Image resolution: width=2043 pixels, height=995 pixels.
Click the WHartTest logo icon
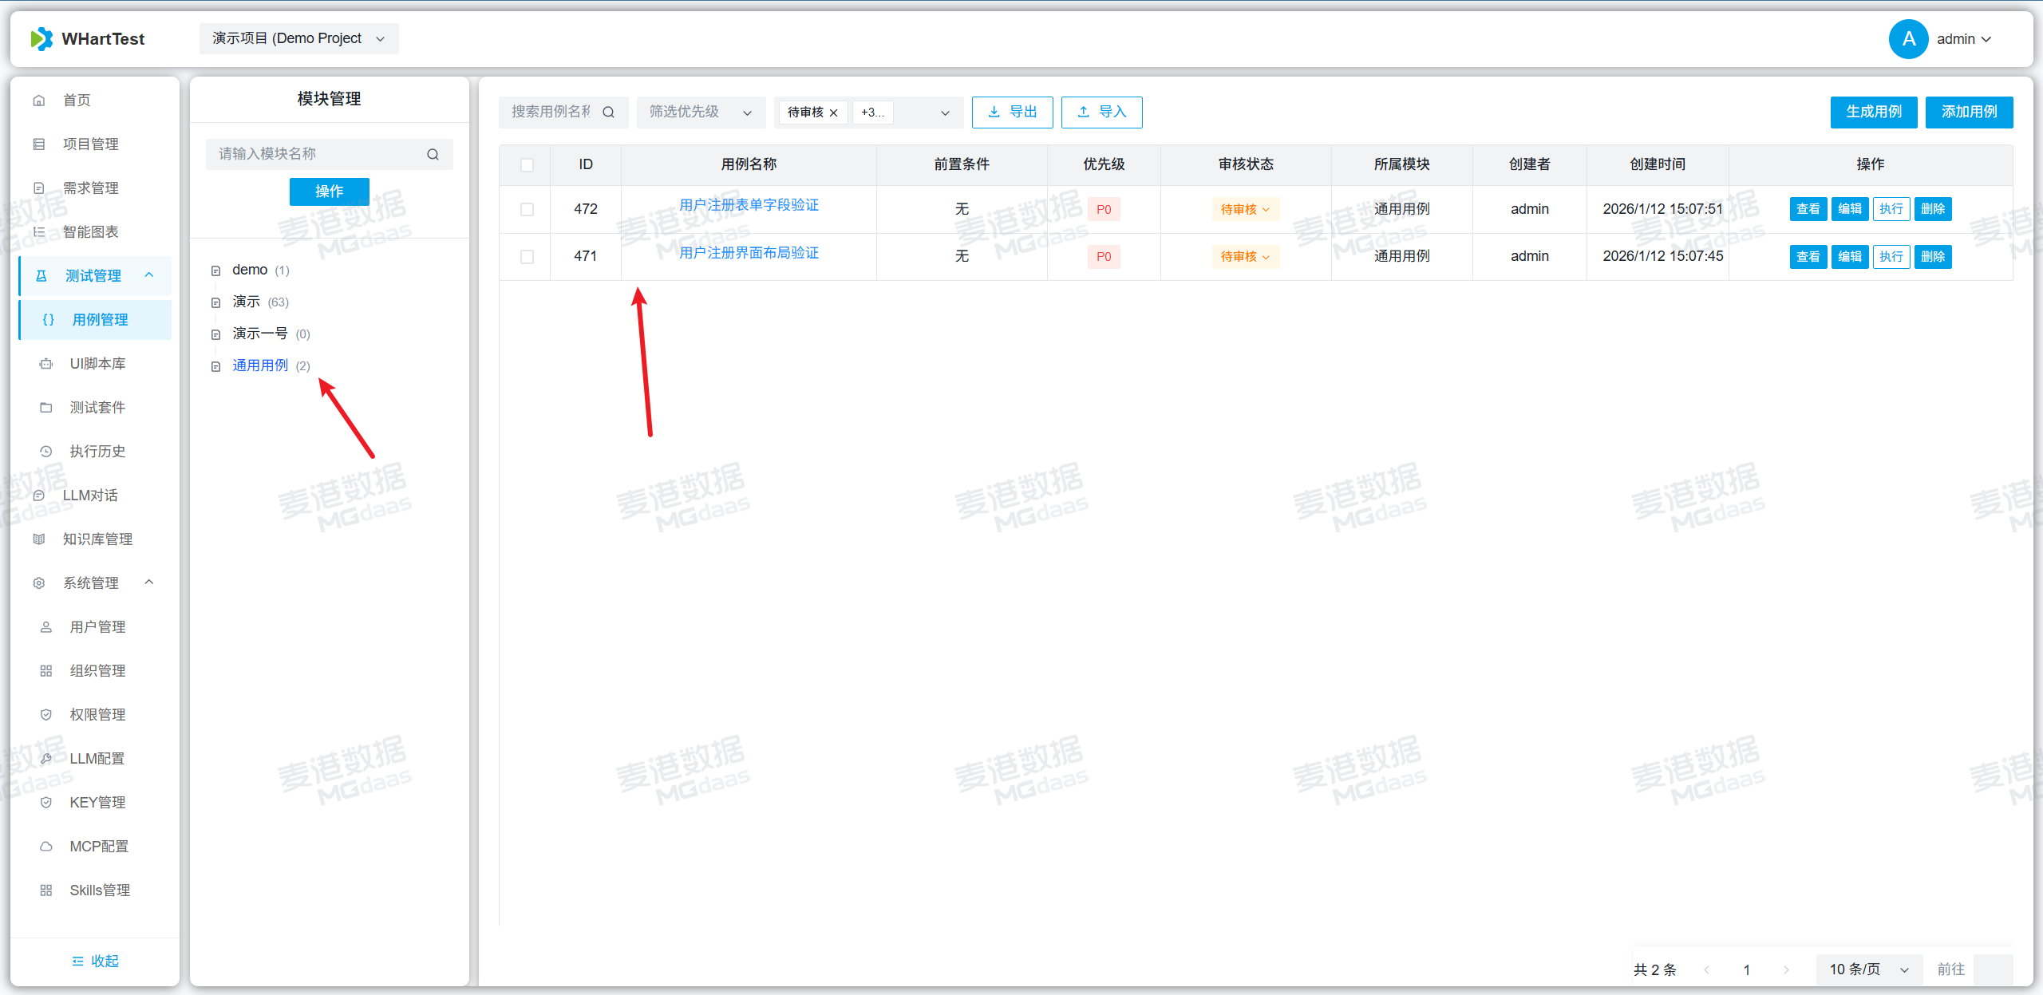41,39
